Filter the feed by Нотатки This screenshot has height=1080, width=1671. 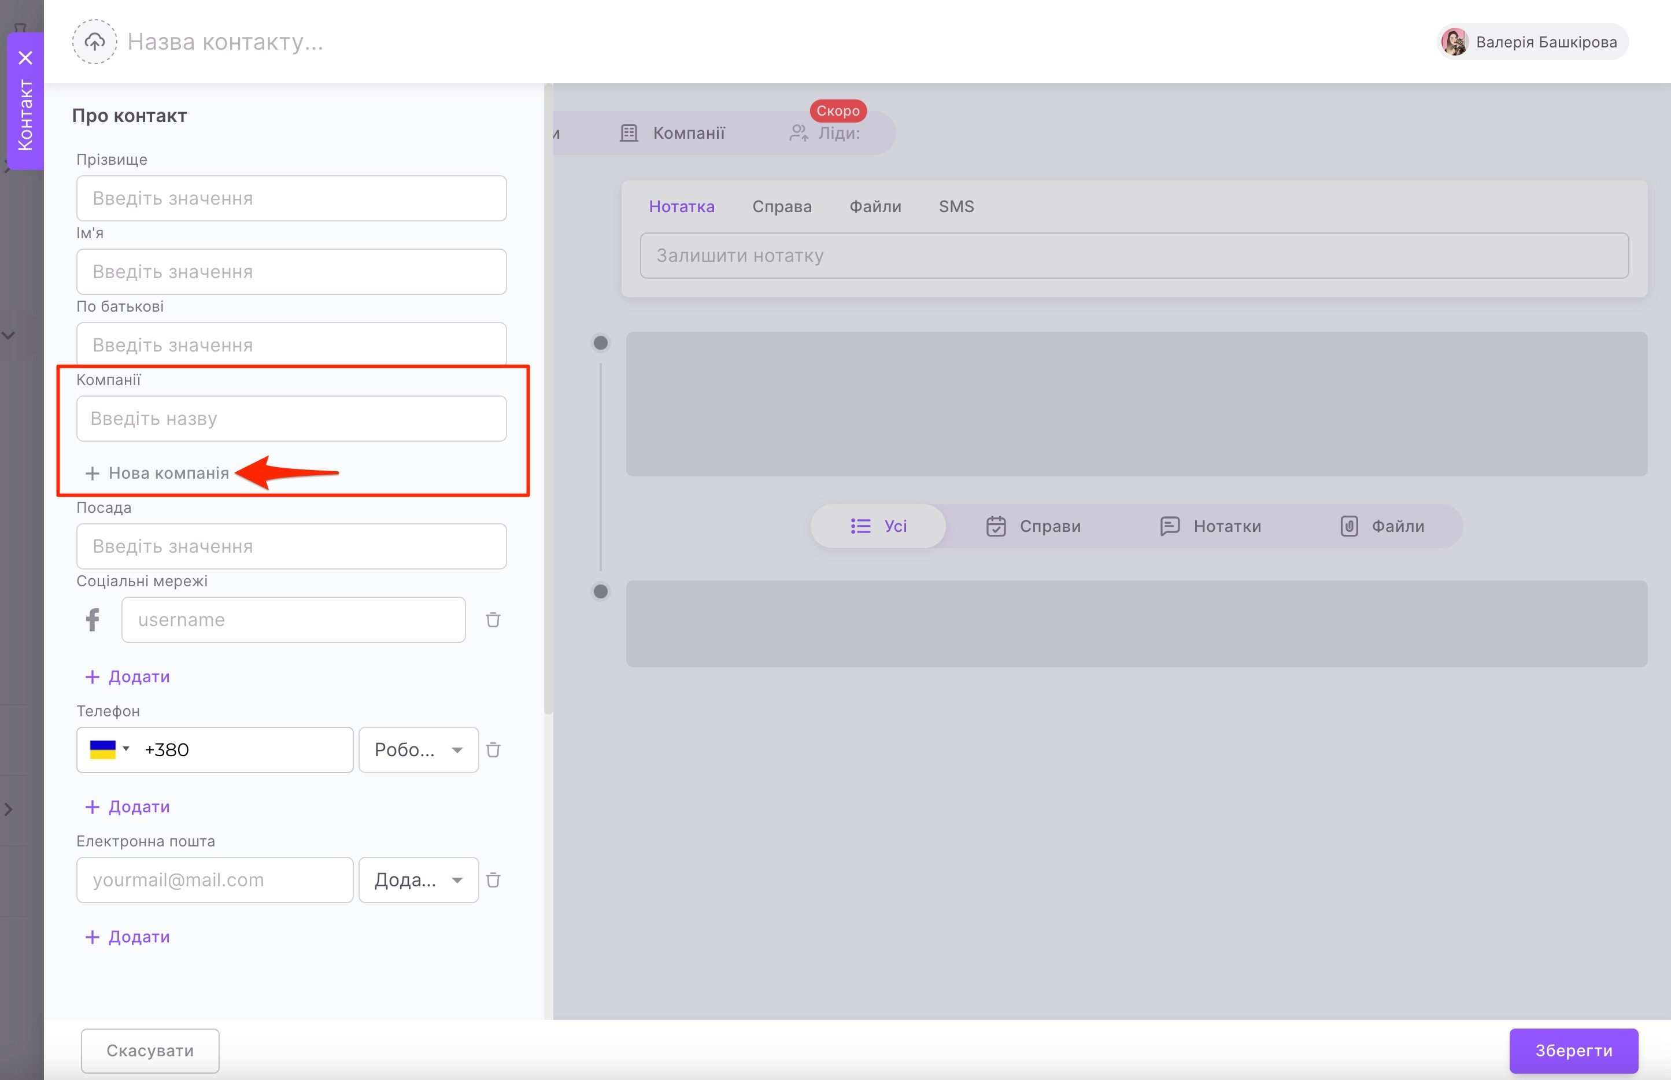tap(1210, 526)
